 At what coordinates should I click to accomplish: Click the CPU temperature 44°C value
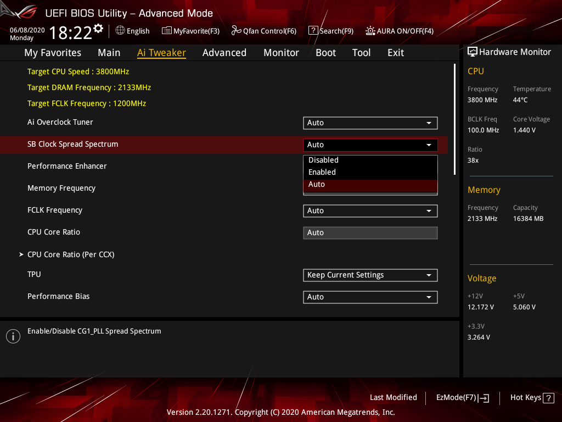(520, 100)
